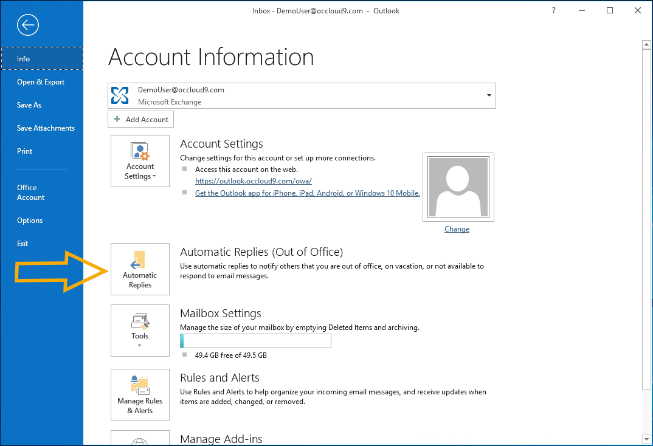Click the 'Account Information' heading

[x=211, y=57]
